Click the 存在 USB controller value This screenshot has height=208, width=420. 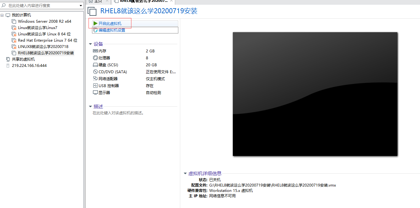tap(150, 86)
